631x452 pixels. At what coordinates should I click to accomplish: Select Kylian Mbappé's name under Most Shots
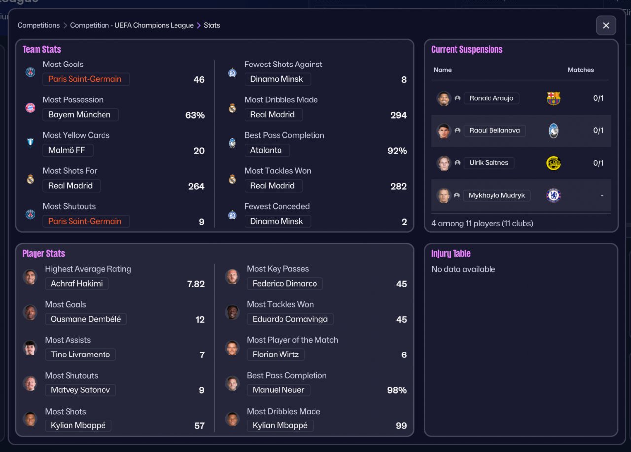(78, 426)
